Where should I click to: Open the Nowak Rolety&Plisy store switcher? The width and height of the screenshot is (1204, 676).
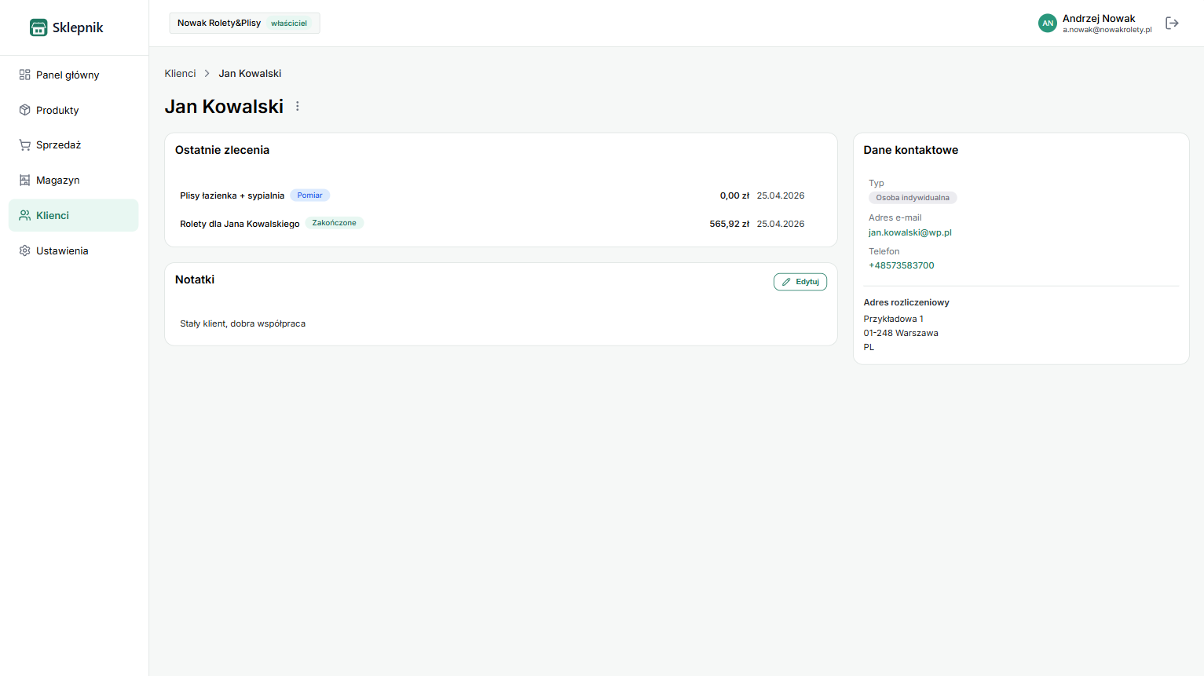pyautogui.click(x=244, y=23)
